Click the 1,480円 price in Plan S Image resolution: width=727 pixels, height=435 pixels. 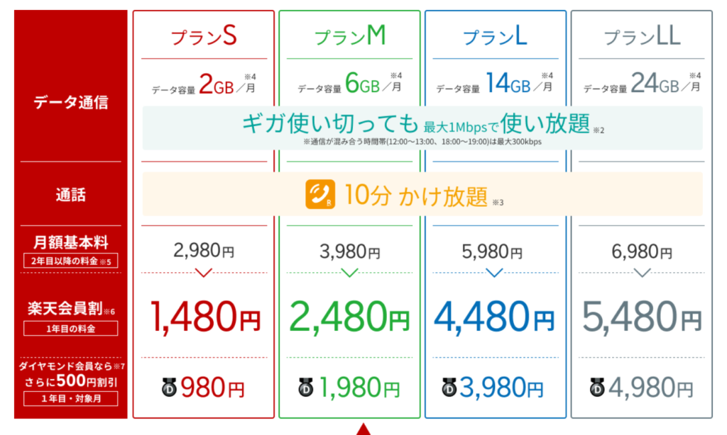pyautogui.click(x=204, y=318)
